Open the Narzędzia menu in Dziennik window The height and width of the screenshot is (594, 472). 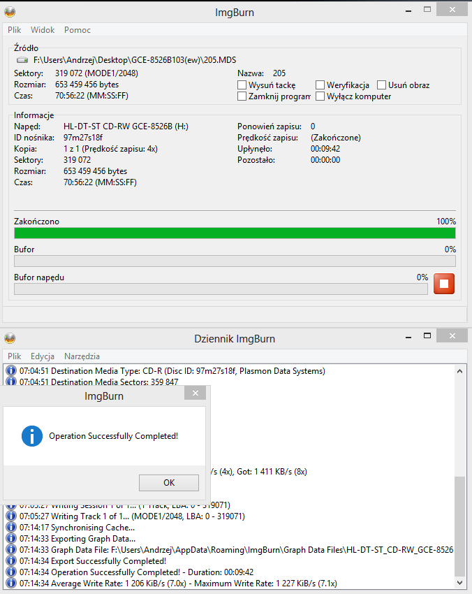coord(82,356)
